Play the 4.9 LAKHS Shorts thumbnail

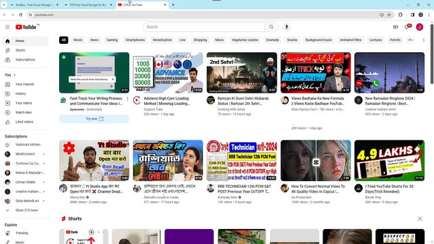click(389, 161)
